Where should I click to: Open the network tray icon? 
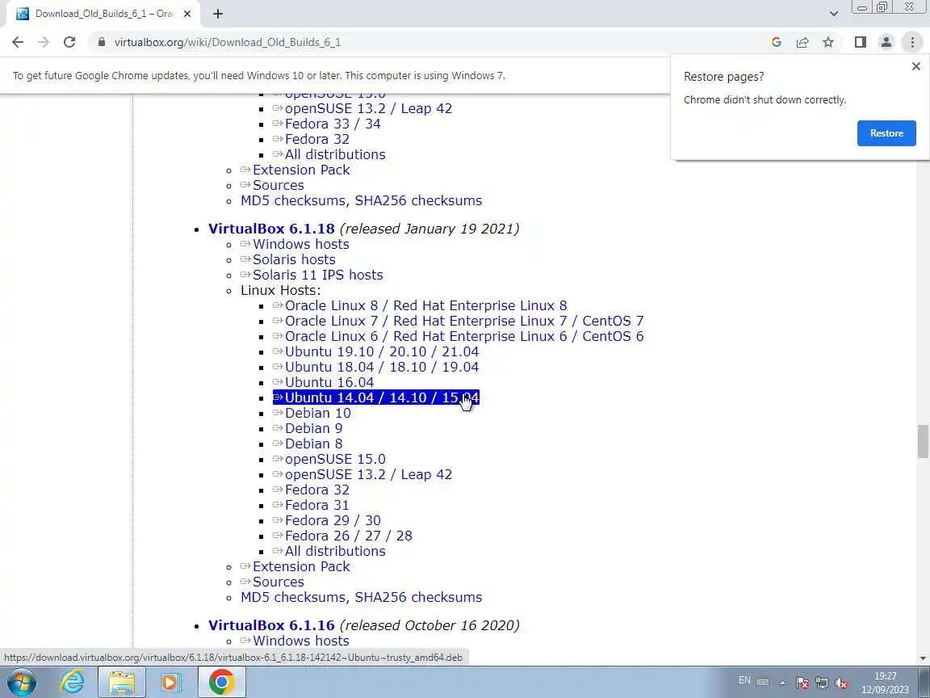[822, 683]
